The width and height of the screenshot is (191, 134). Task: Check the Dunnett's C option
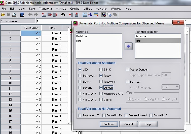coord(151,115)
